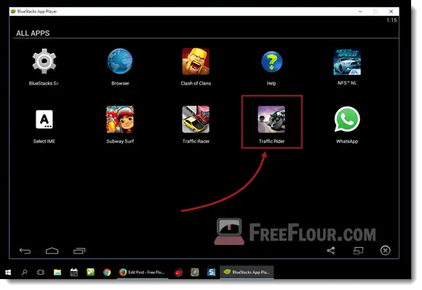Open Windows Start menu

tap(8, 273)
